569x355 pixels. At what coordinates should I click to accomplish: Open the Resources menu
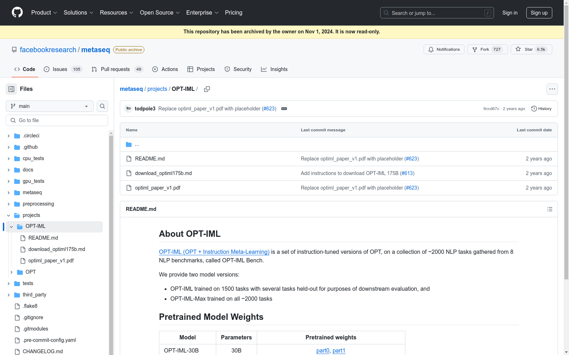[x=116, y=13]
